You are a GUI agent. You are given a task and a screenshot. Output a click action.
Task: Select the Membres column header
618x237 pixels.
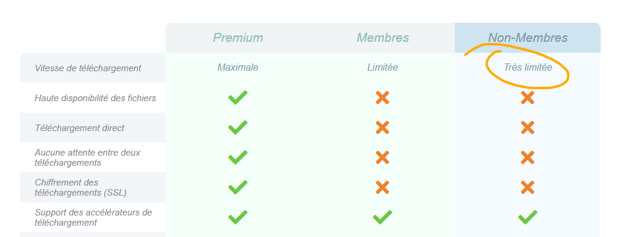click(x=383, y=38)
